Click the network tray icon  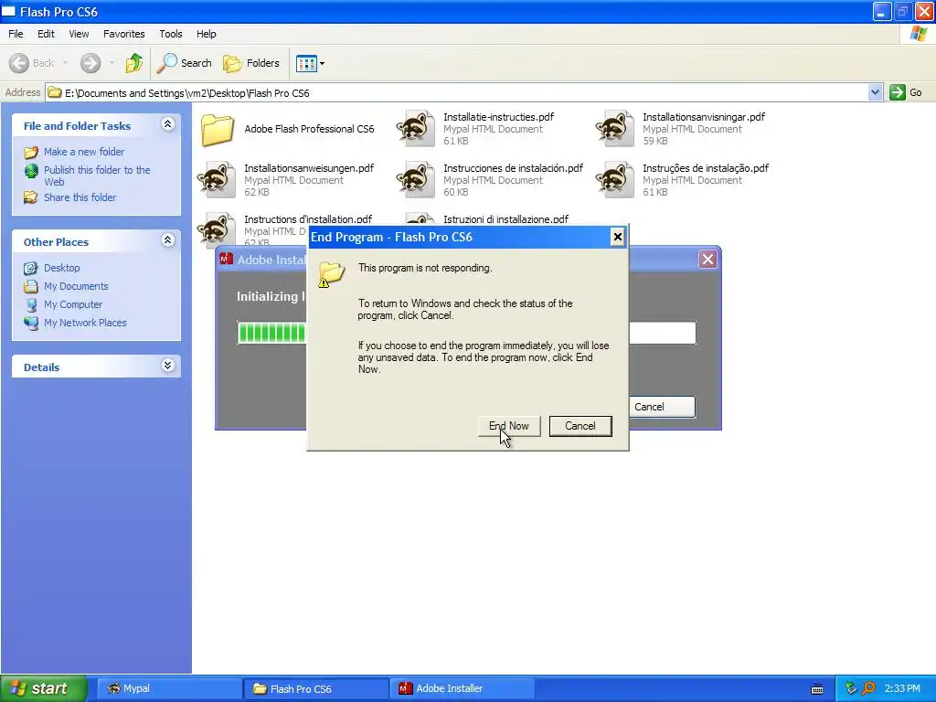point(851,688)
